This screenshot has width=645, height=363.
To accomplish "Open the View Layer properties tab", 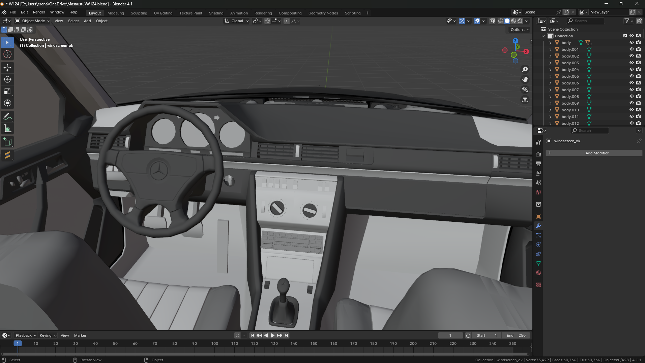I will pos(538,173).
